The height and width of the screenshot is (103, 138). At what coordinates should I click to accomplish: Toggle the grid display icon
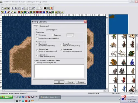[48, 8]
